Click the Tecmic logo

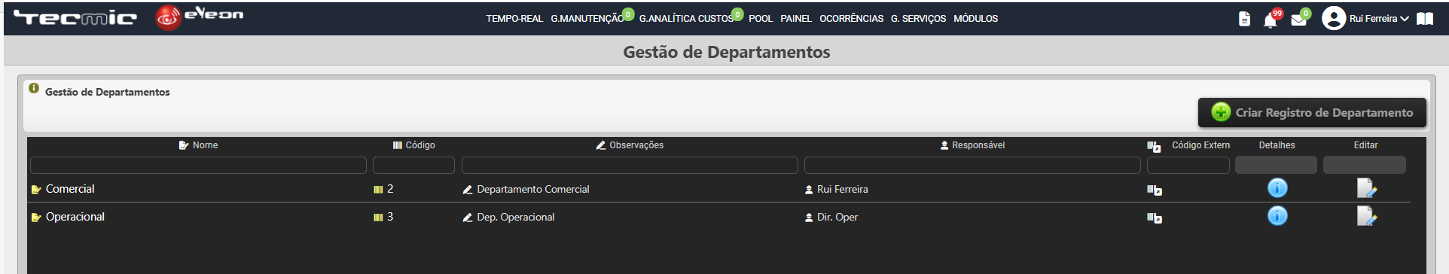pyautogui.click(x=75, y=17)
